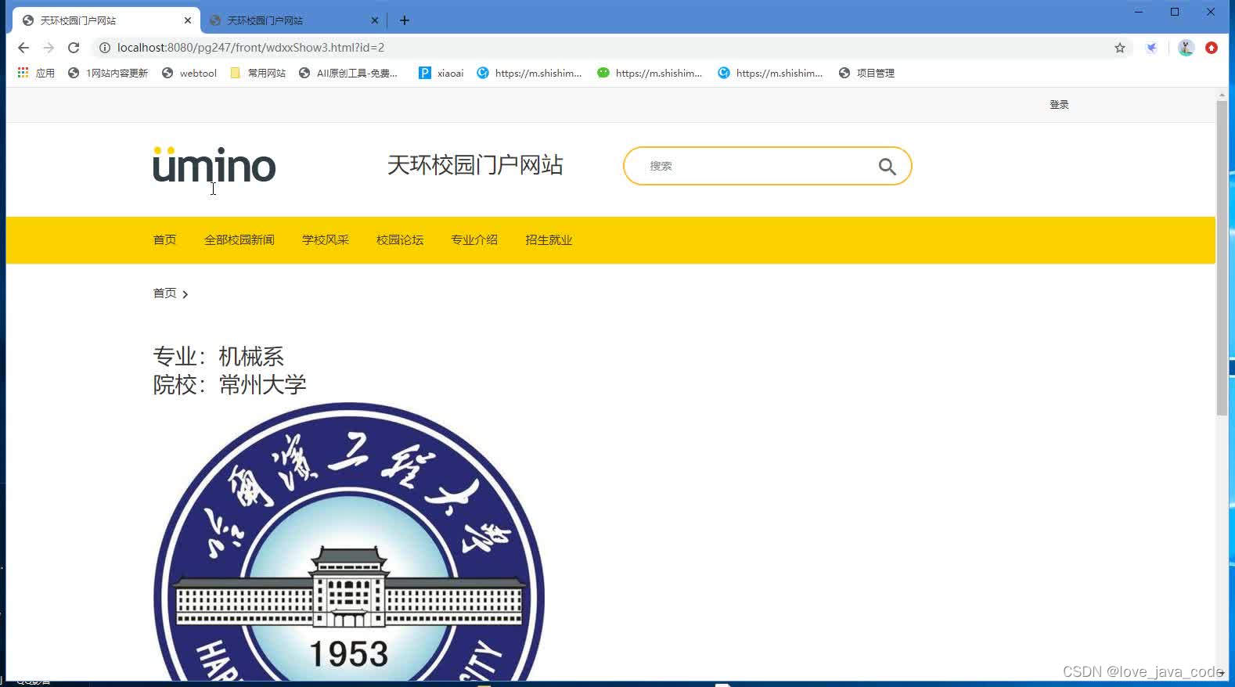Open the 项目管理 bookmark

pos(866,73)
